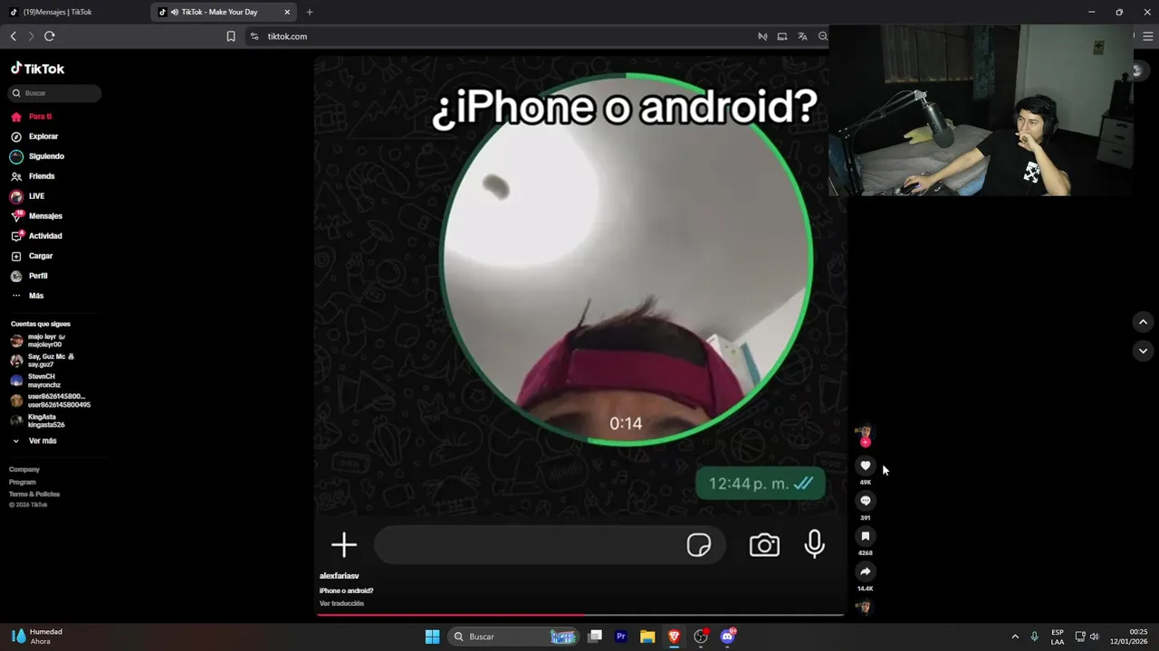
Task: Seek on the video progress bar
Action: coord(579,615)
